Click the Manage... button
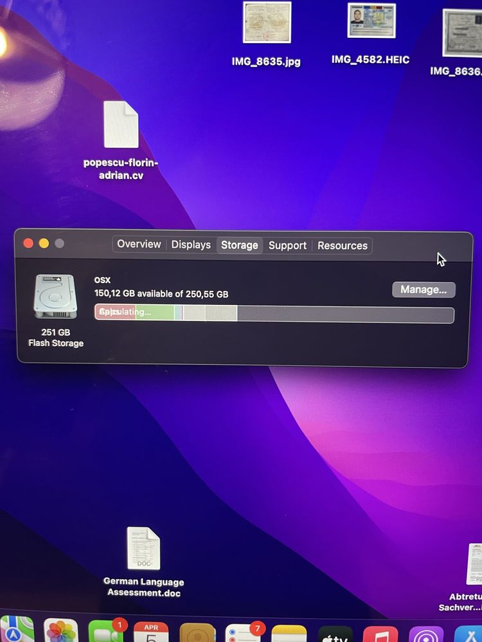The height and width of the screenshot is (642, 482). point(424,290)
